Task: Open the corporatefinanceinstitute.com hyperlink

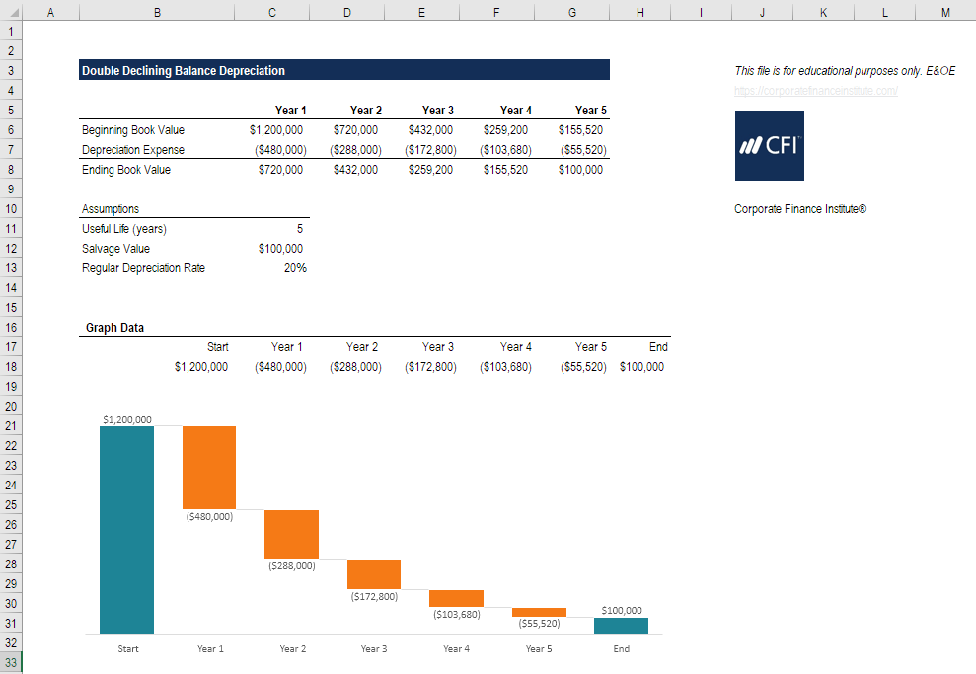Action: [813, 90]
